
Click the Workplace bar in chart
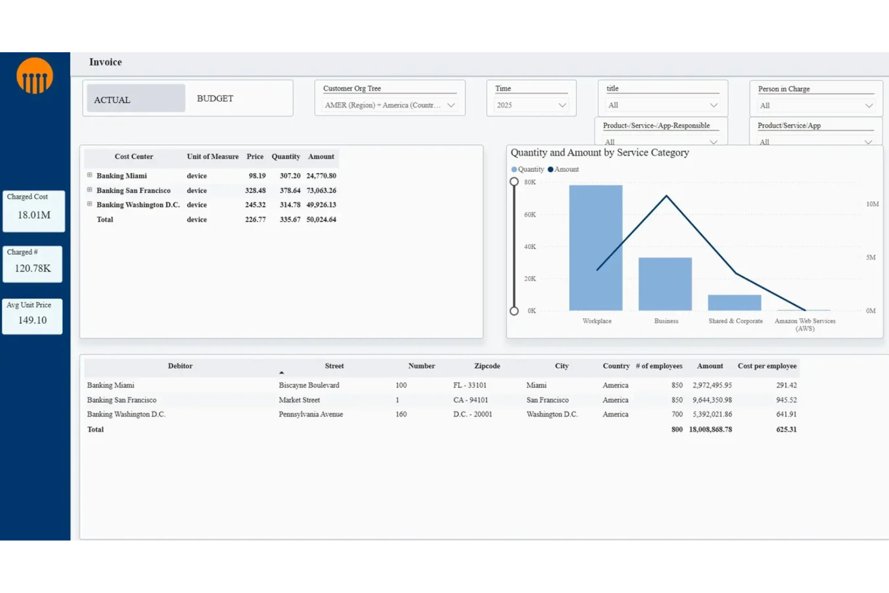tap(596, 248)
